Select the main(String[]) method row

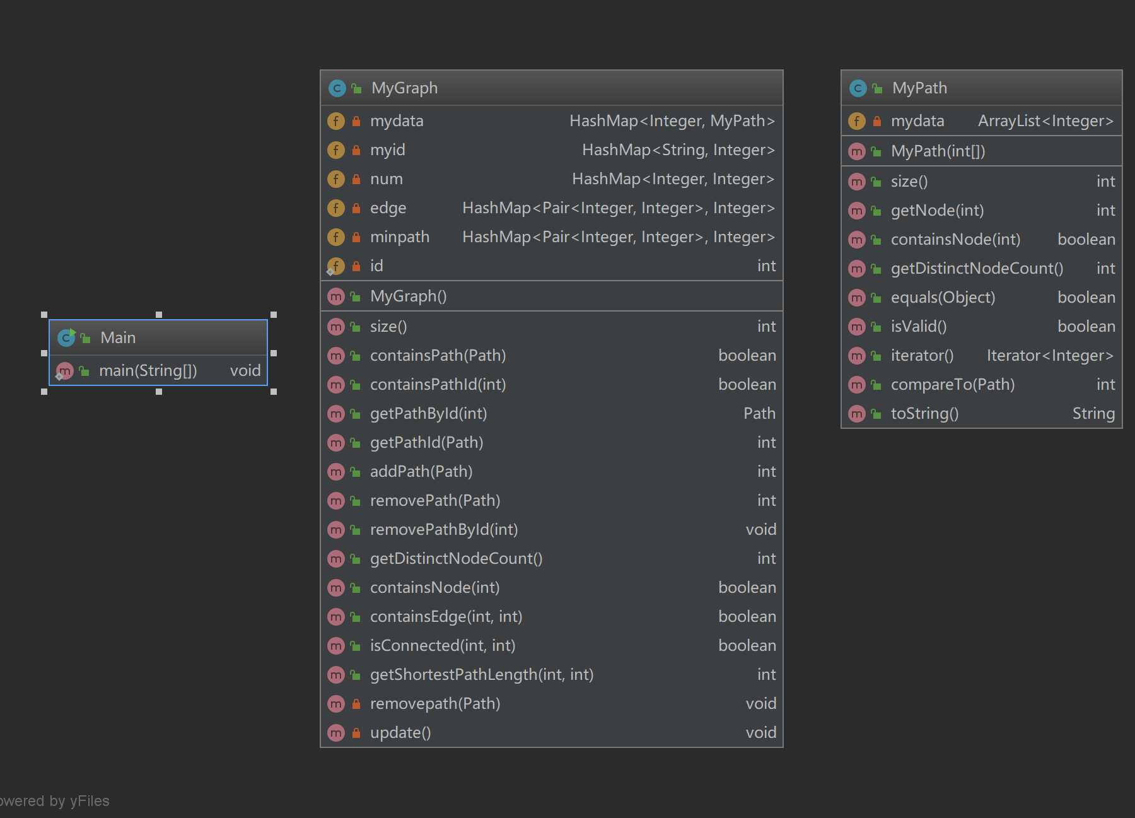158,371
